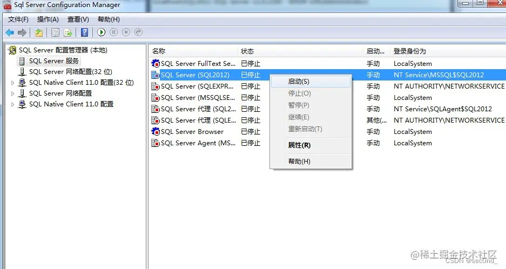Click the Back arrow toolbar icon

tap(10, 32)
